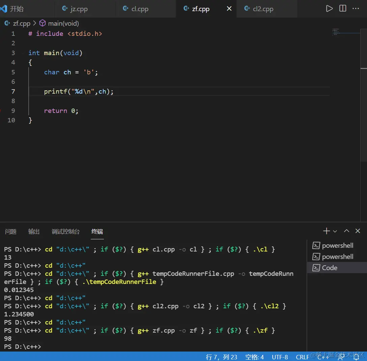Screen dimensions: 367x361
Task: Collapse the main function fold at line 3
Action: 23,53
